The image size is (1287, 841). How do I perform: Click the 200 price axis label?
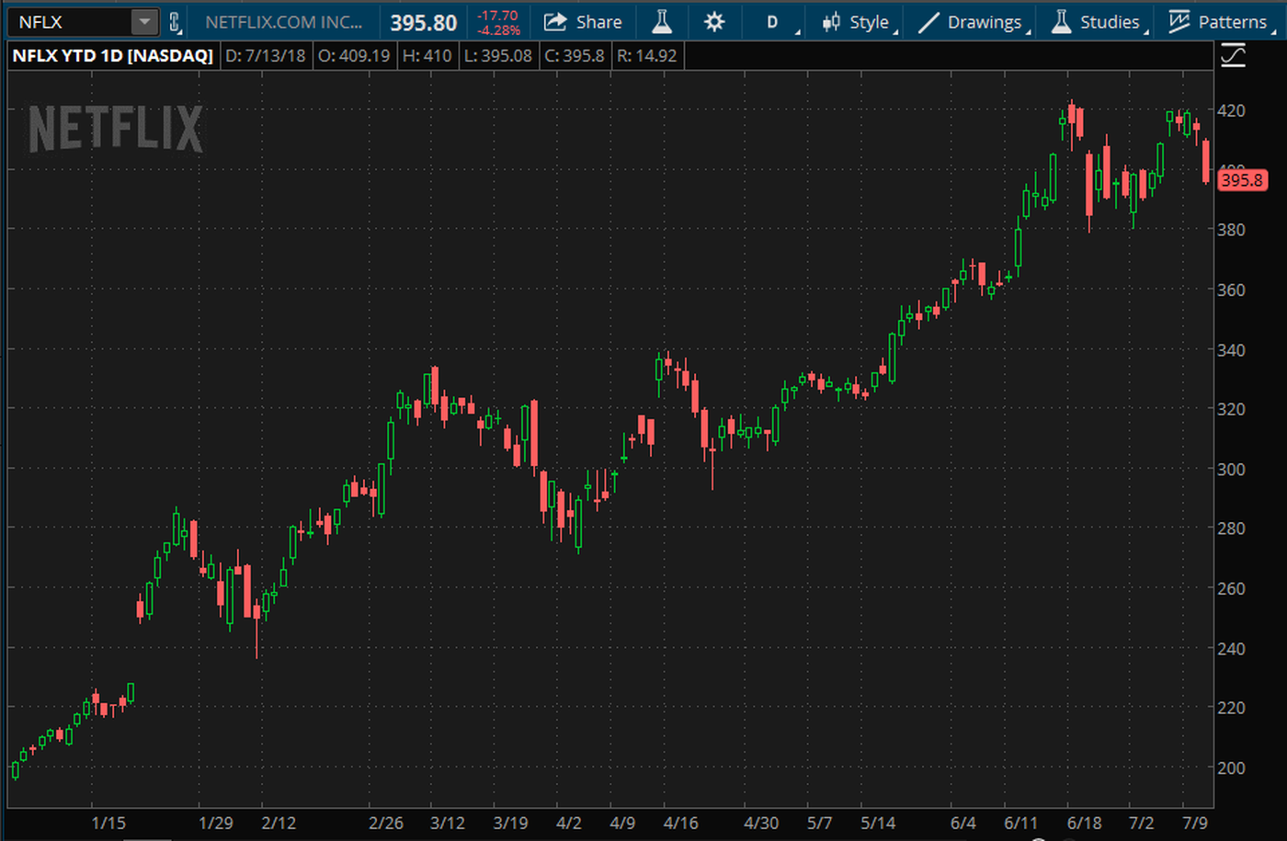pyautogui.click(x=1231, y=767)
